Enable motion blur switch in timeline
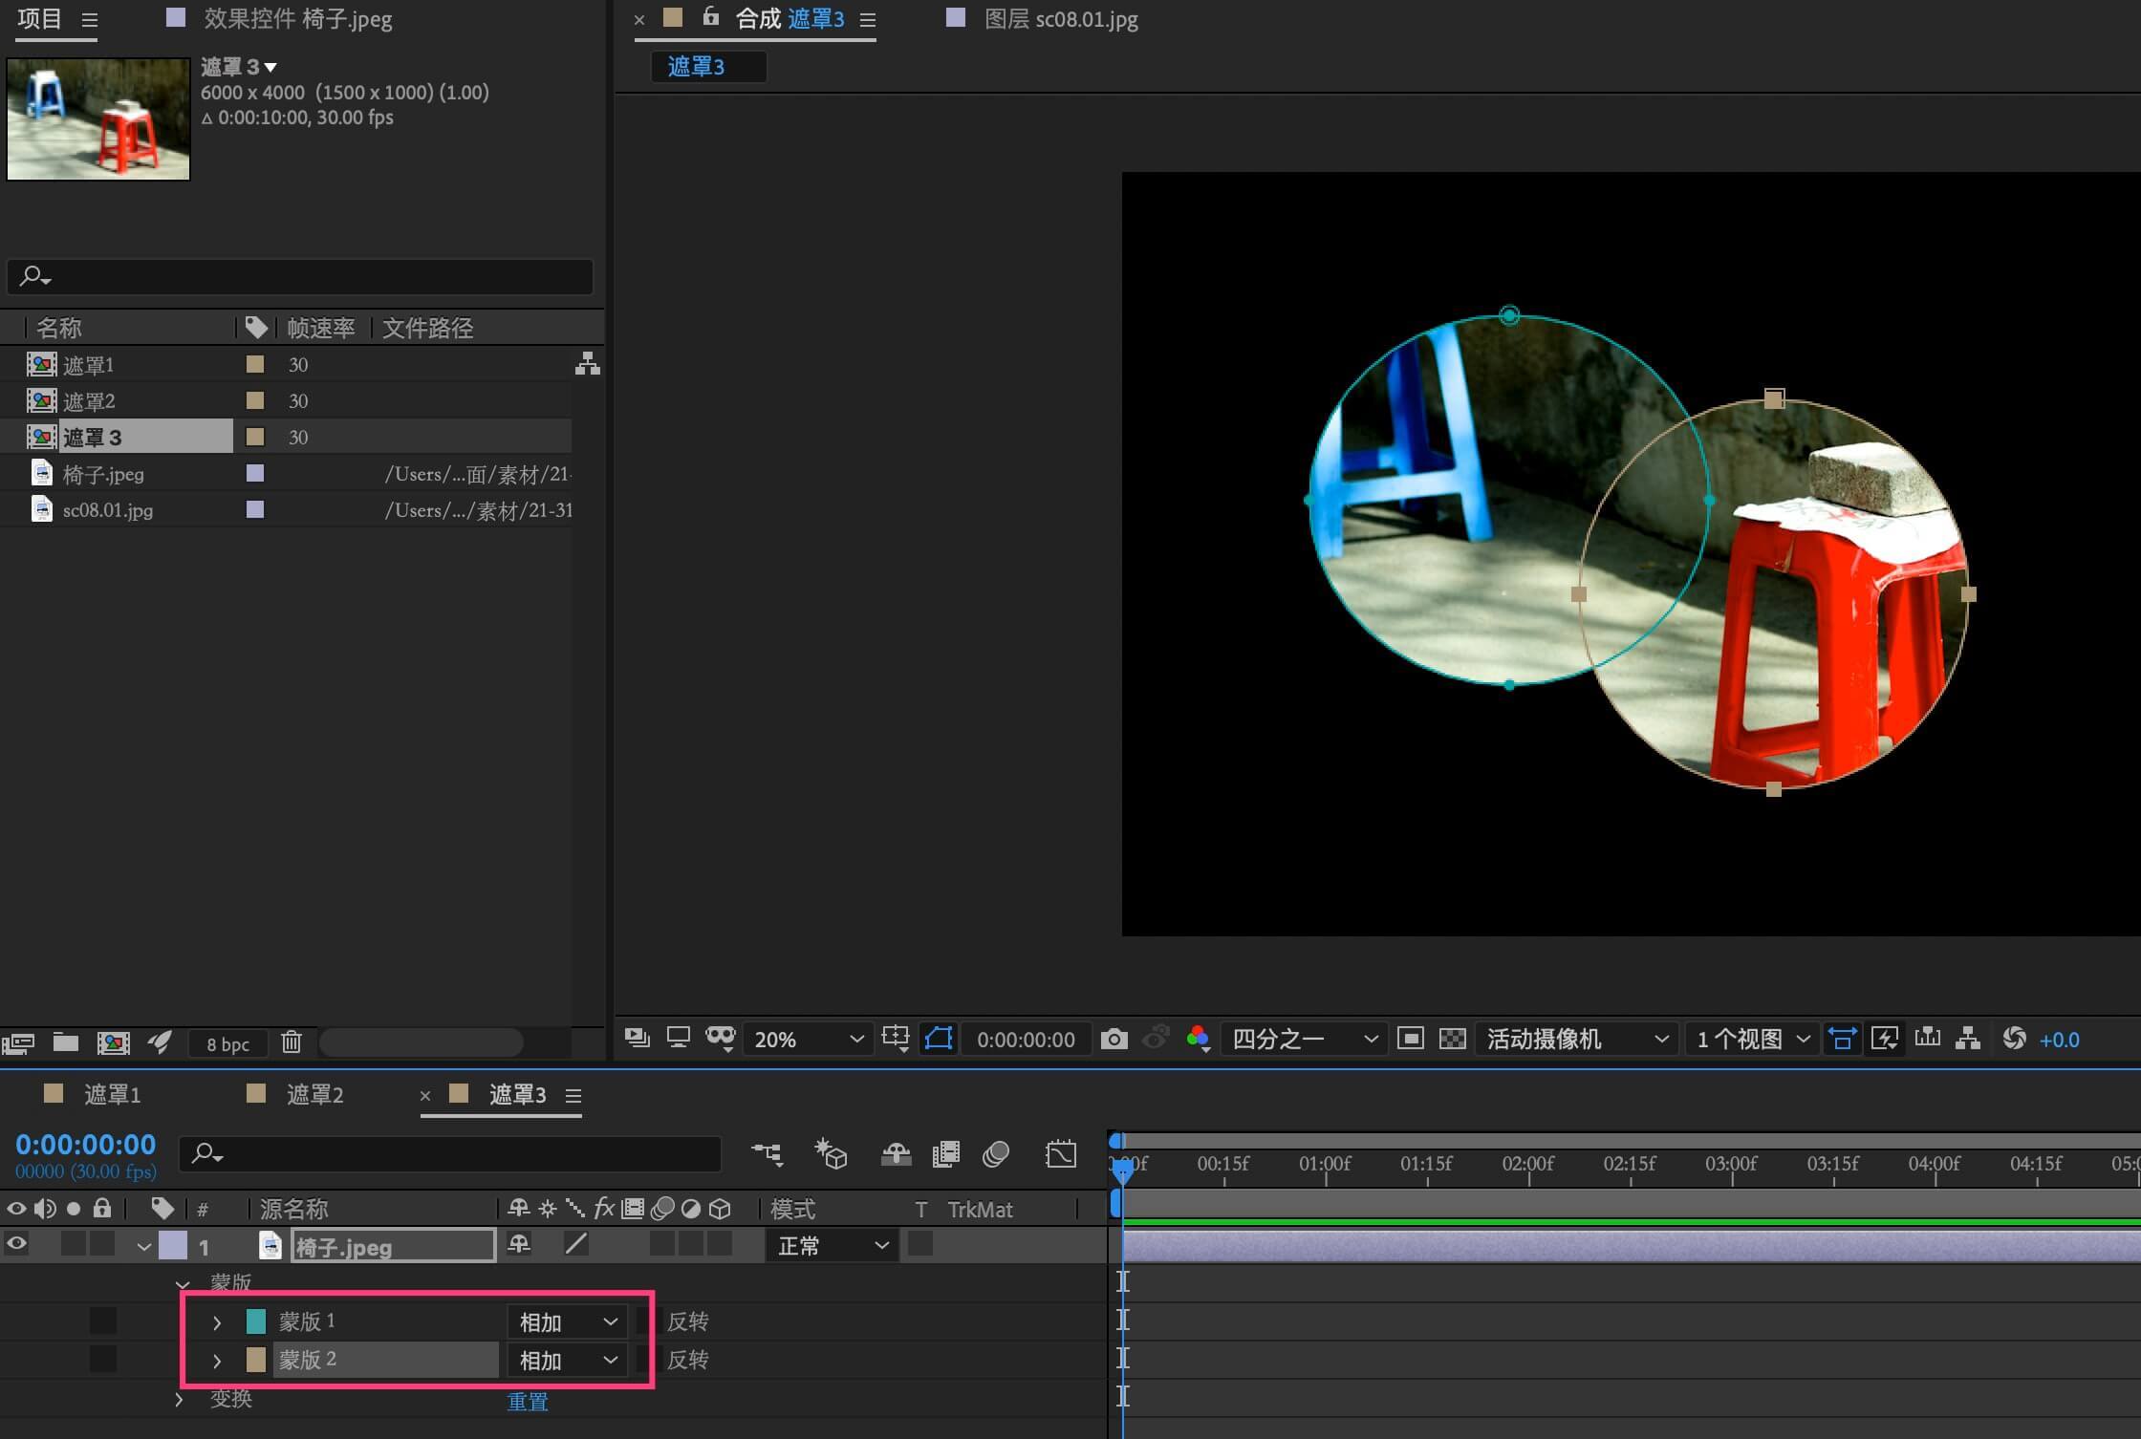The width and height of the screenshot is (2141, 1439). point(995,1154)
